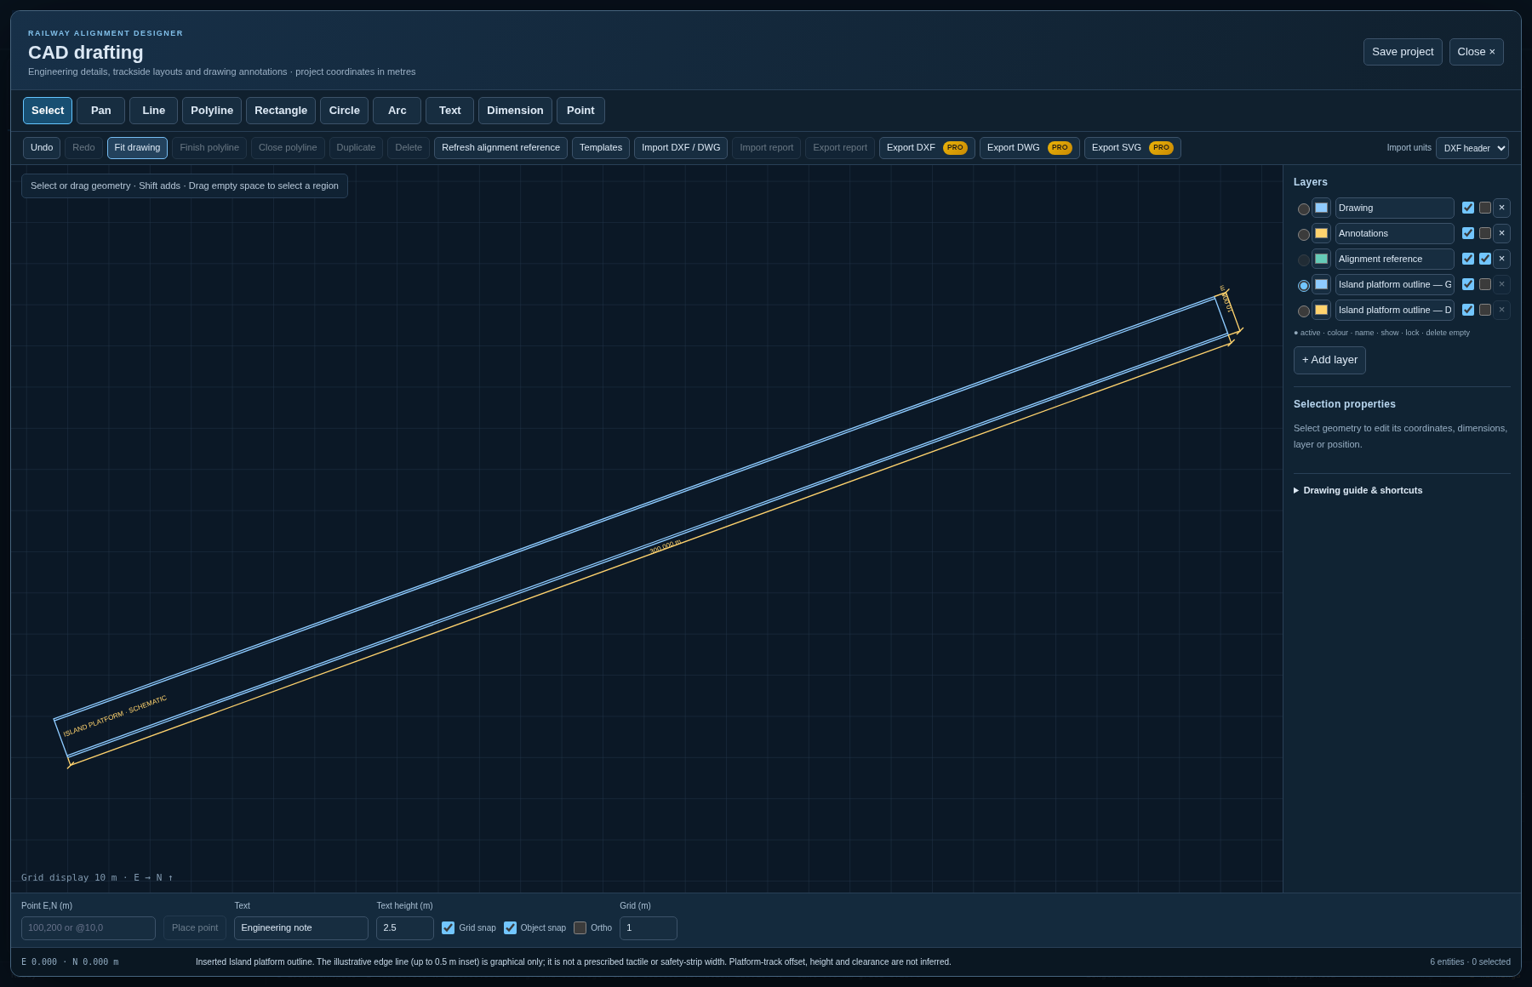Viewport: 1532px width, 987px height.
Task: Click Undo
Action: 42,148
